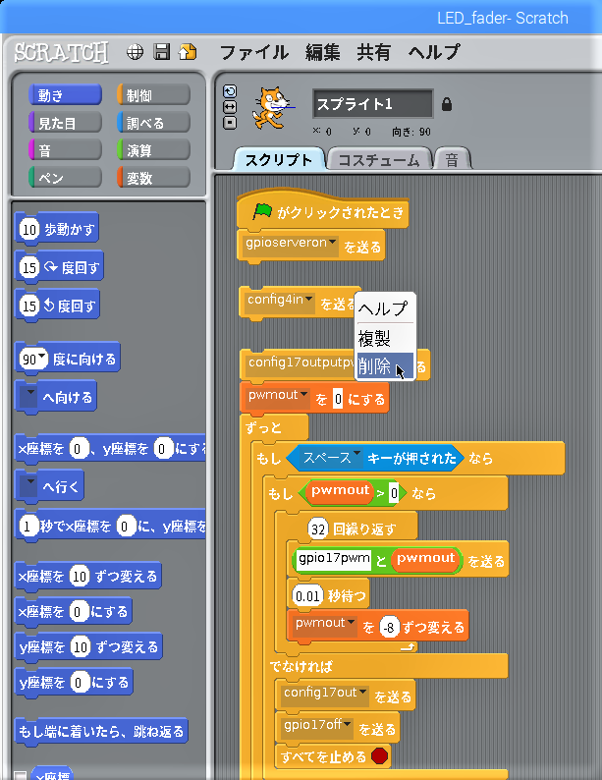602x780 pixels.
Task: Click the 10 value in 歩動かす block
Action: coord(29,229)
